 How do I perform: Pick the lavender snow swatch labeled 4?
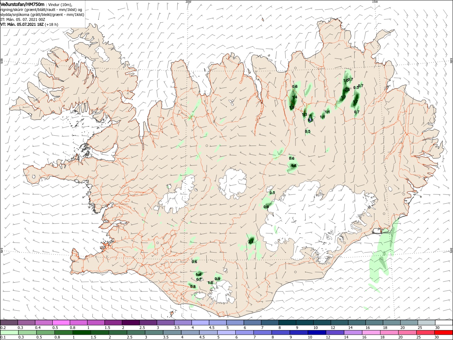(200, 323)
